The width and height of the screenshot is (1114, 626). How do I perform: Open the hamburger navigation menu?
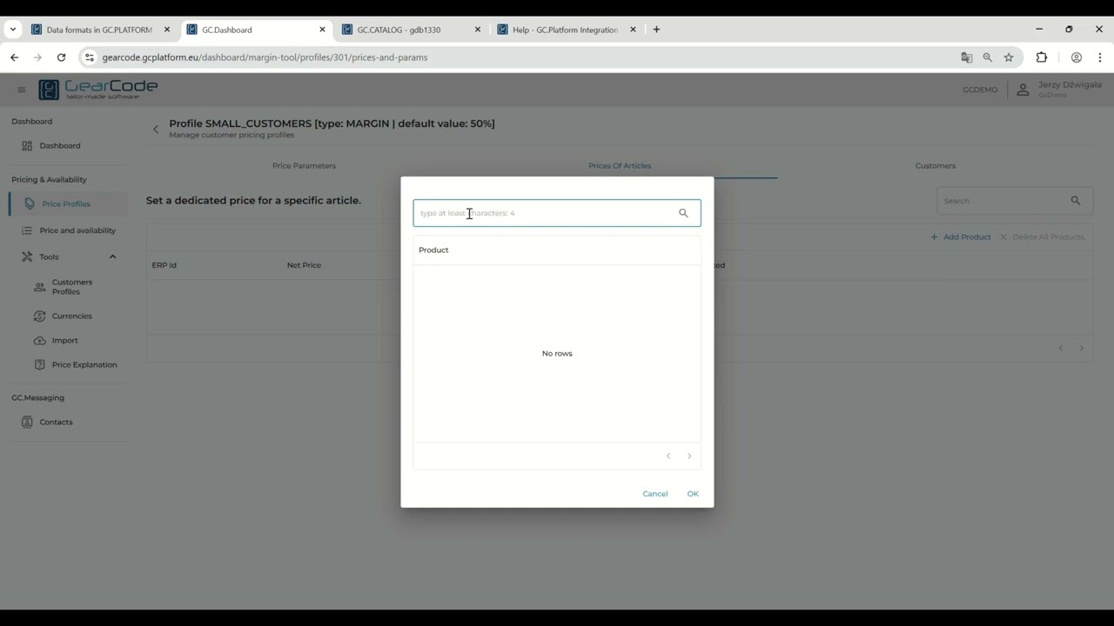click(22, 90)
